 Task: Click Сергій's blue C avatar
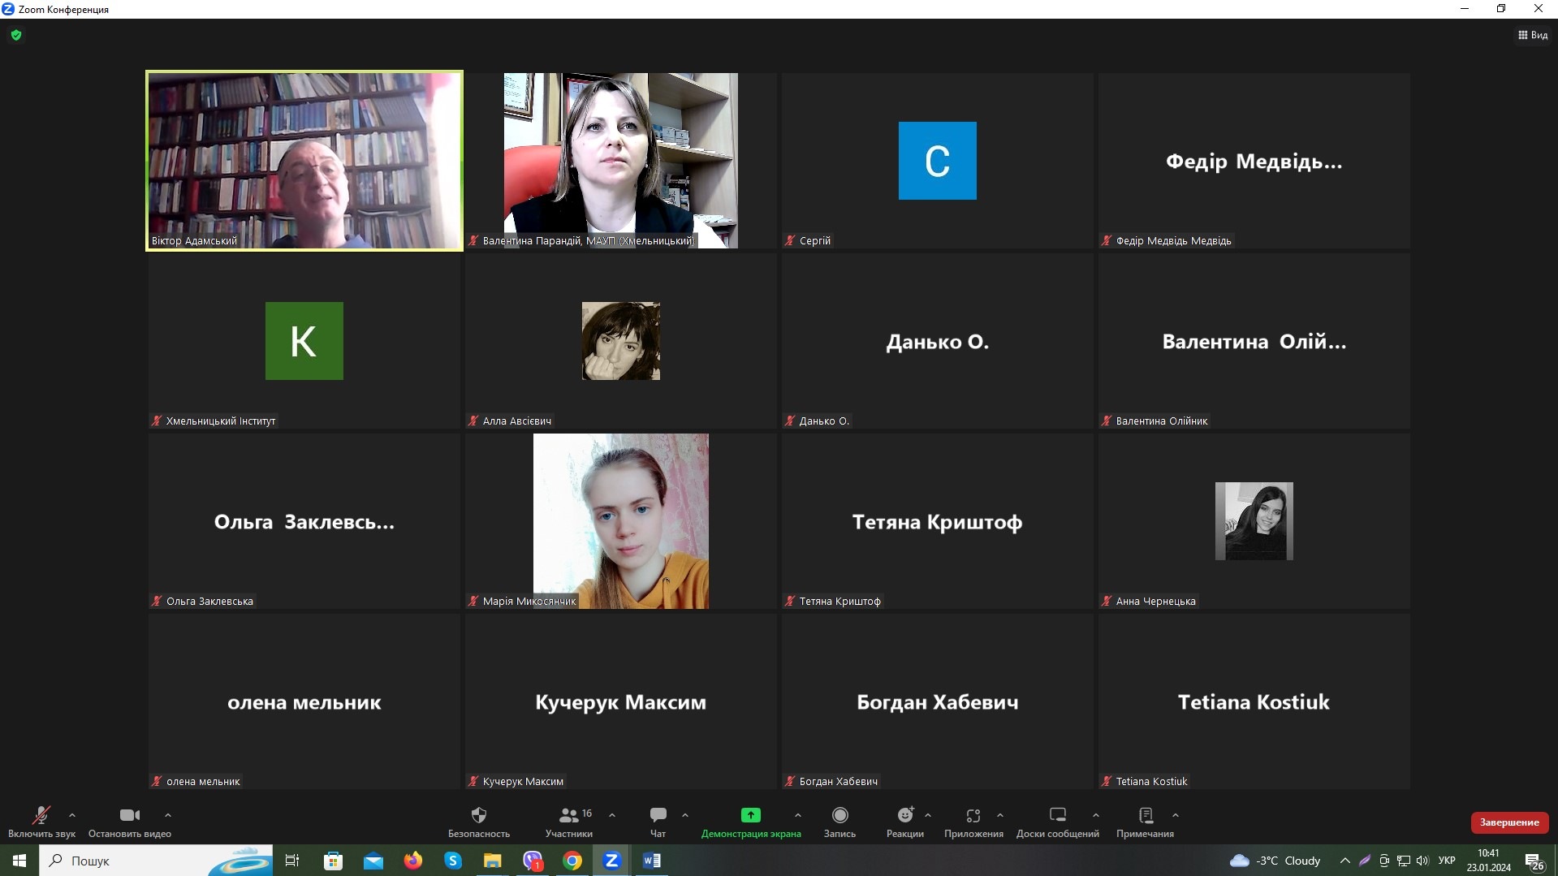[938, 161]
